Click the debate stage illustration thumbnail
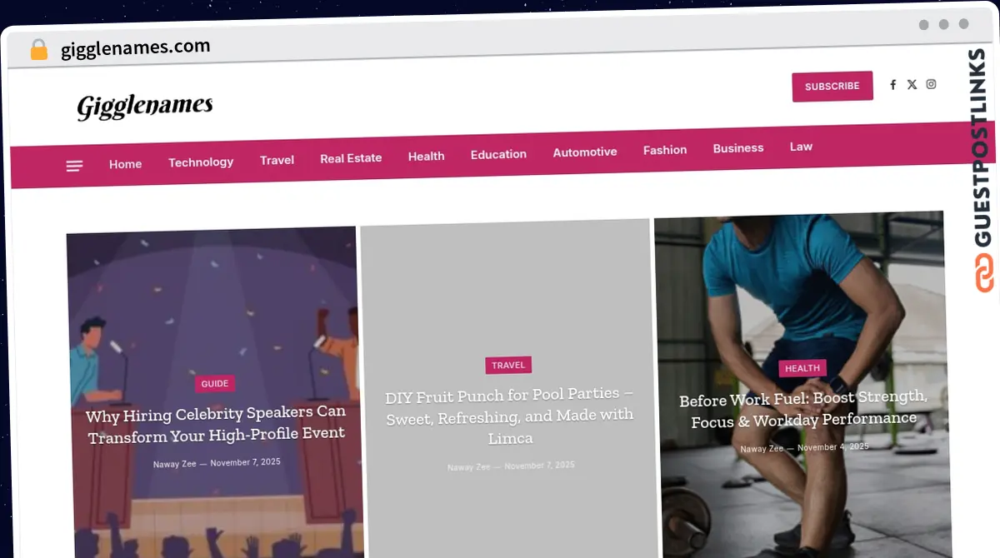 [x=214, y=391]
